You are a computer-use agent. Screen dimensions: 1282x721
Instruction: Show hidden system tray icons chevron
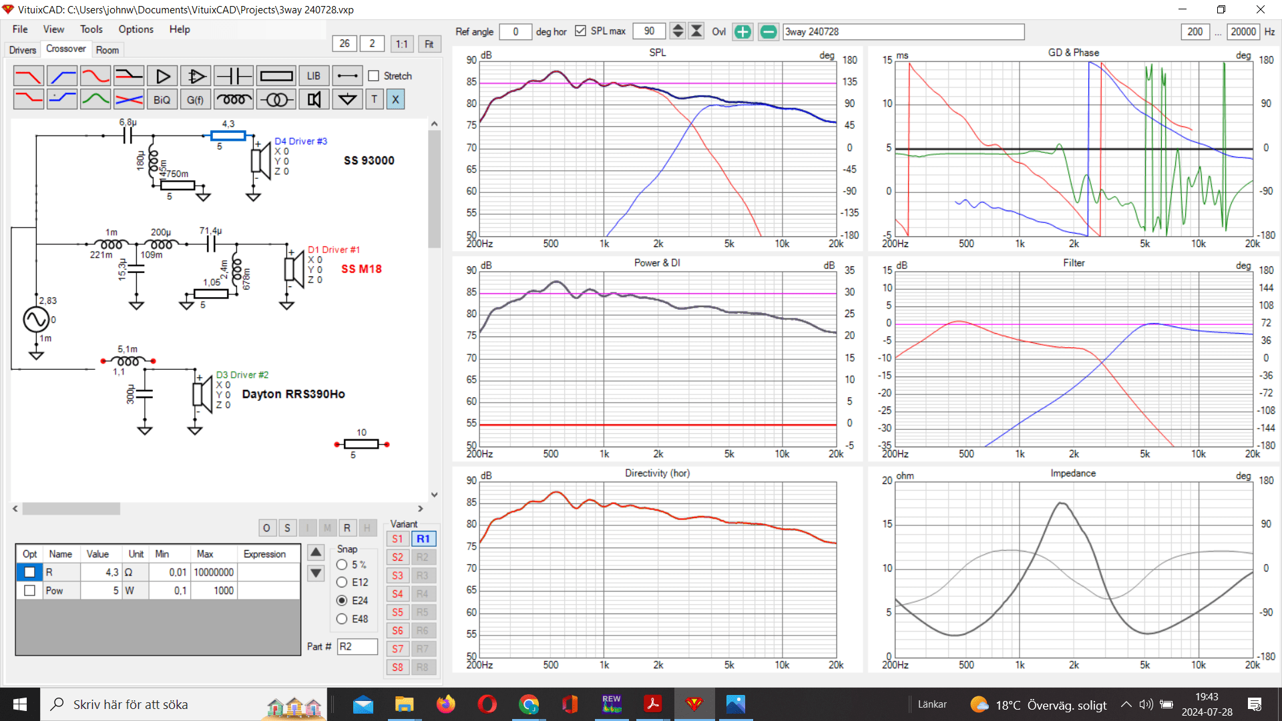(1126, 704)
